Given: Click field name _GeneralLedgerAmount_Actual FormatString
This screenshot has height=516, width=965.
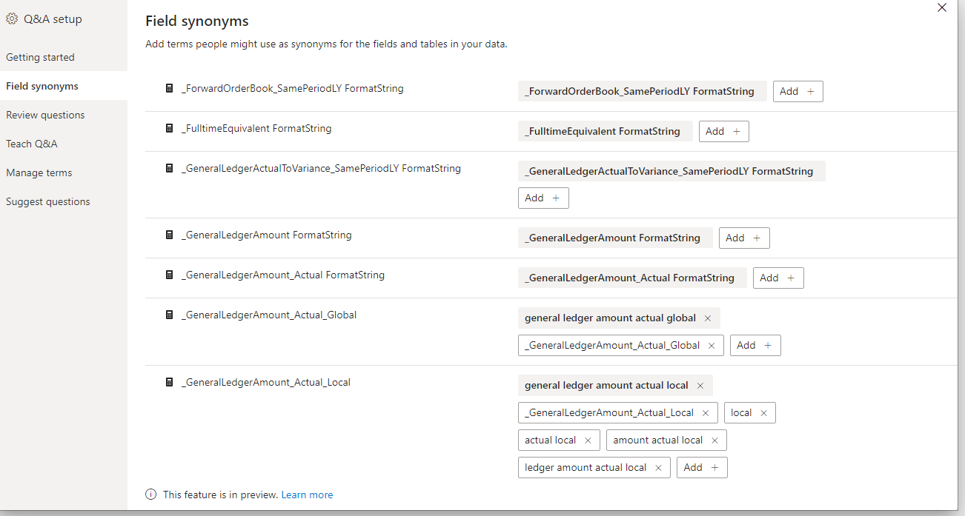Looking at the screenshot, I should coord(283,275).
